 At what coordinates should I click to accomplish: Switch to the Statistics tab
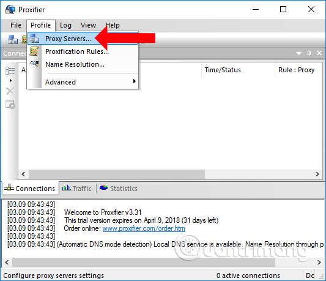[119, 189]
